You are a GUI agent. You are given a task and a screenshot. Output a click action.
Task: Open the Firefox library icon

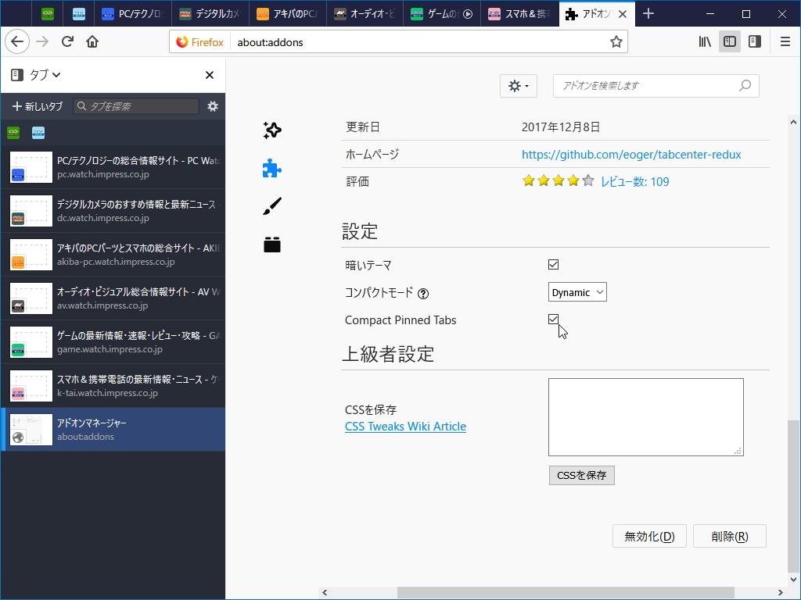coord(704,41)
